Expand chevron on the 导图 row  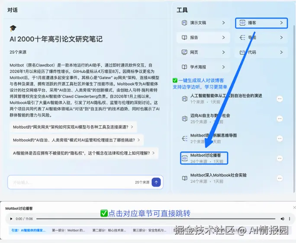point(281,38)
